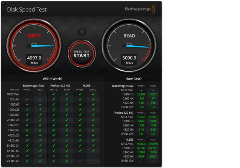Click ProRes 422 HQ heading in How Fast section
The image size is (240, 168).
(x=123, y=113)
